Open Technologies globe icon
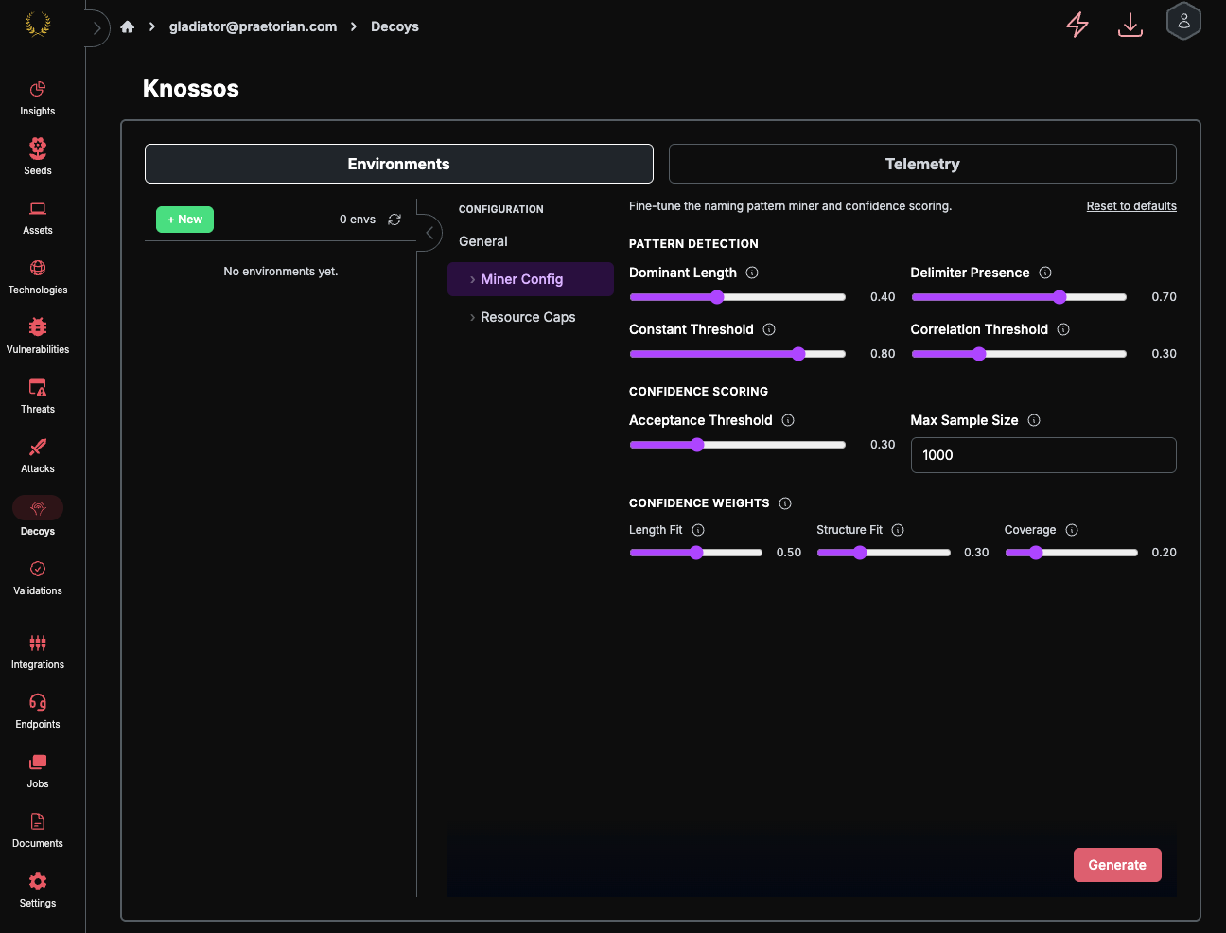Screen dimensions: 1226x933 (38, 268)
